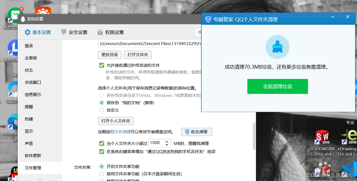Image resolution: width=357 pixels, height=181 pixels.
Task: Click the 打开个人文件夹 button
Action: pyautogui.click(x=116, y=121)
